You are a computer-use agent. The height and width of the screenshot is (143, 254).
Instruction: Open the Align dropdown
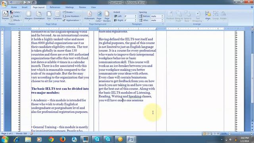[208, 16]
